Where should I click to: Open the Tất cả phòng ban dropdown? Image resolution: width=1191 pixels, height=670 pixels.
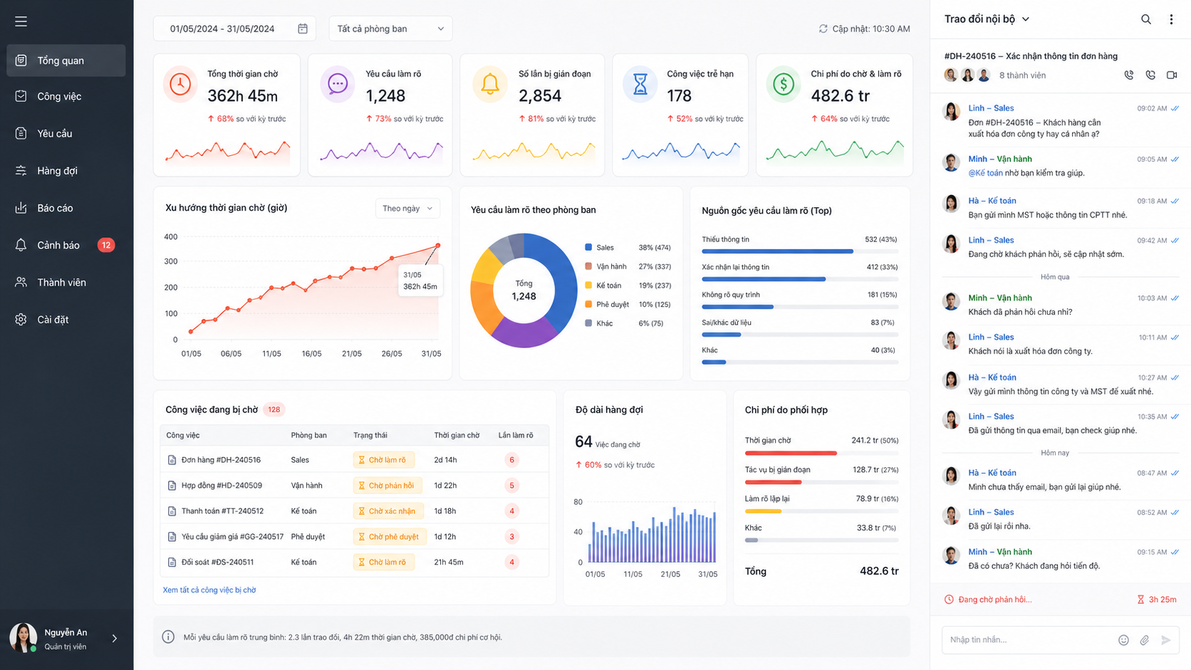point(390,28)
